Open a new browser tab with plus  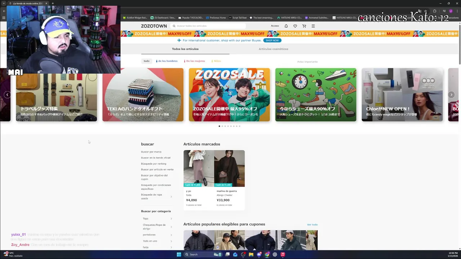53,3
